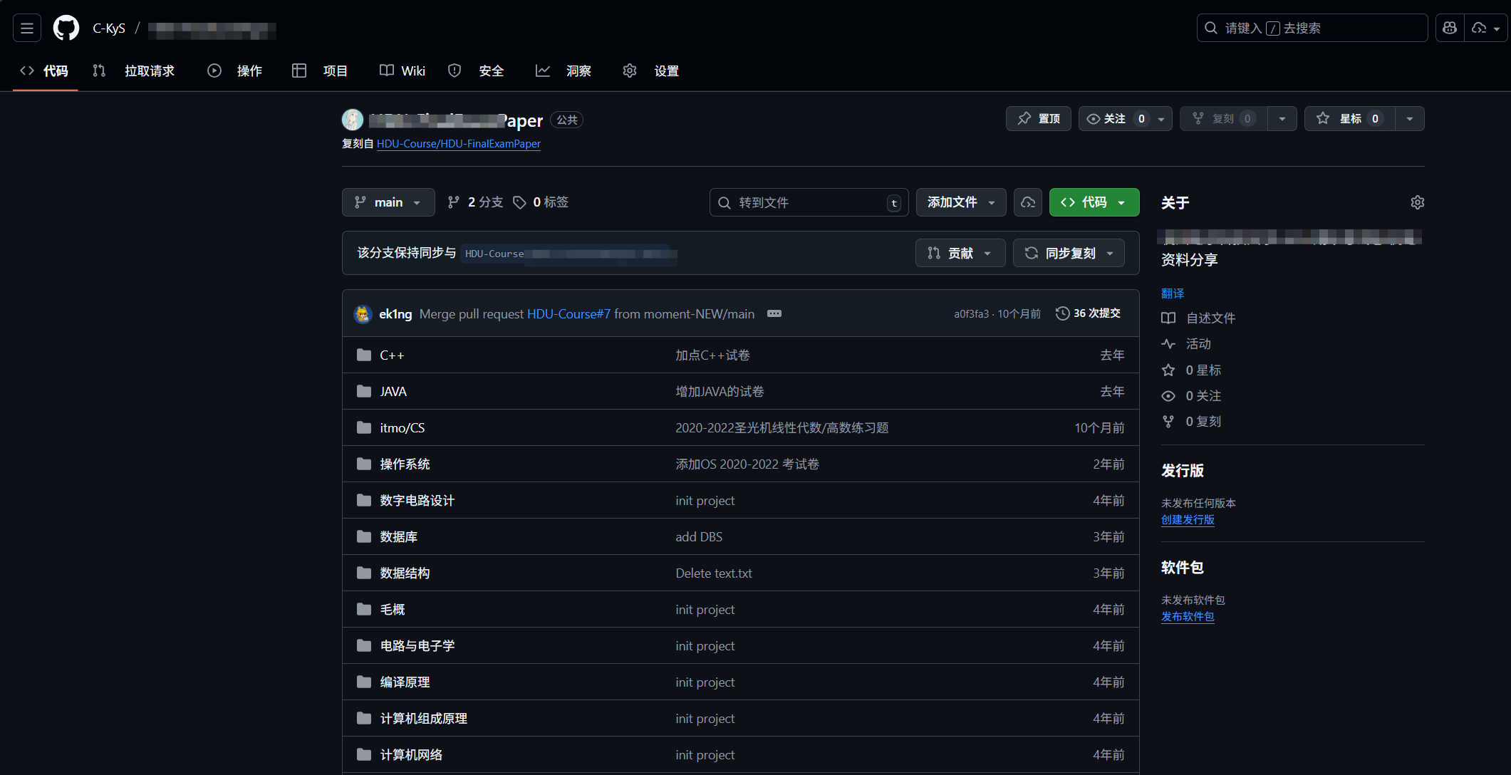
Task: Click the comment icon next to the merge commit
Action: (x=774, y=313)
